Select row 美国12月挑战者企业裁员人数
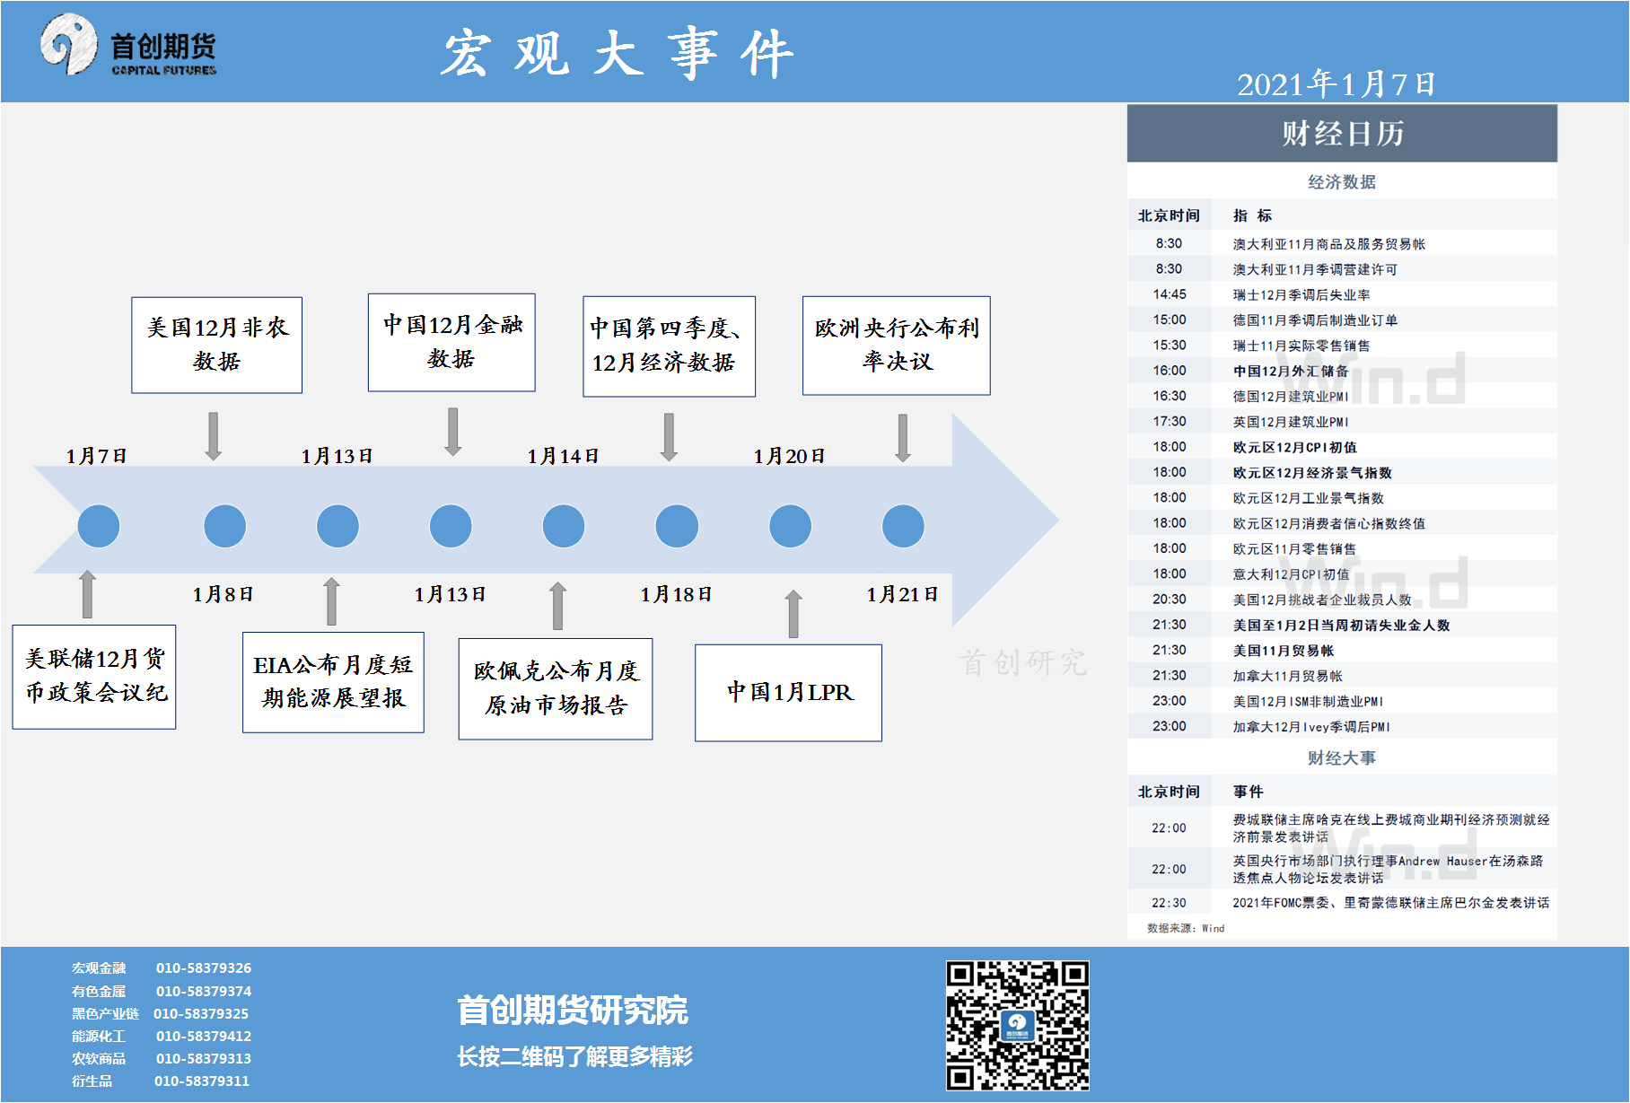 point(1342,600)
